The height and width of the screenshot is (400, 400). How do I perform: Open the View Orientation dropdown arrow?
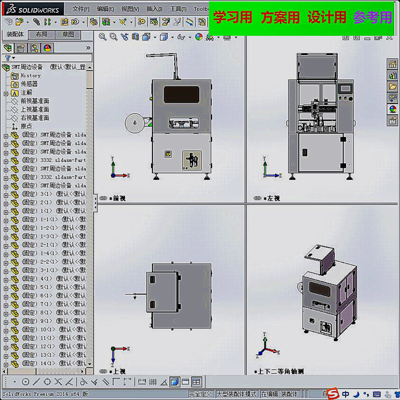pyautogui.click(x=155, y=37)
